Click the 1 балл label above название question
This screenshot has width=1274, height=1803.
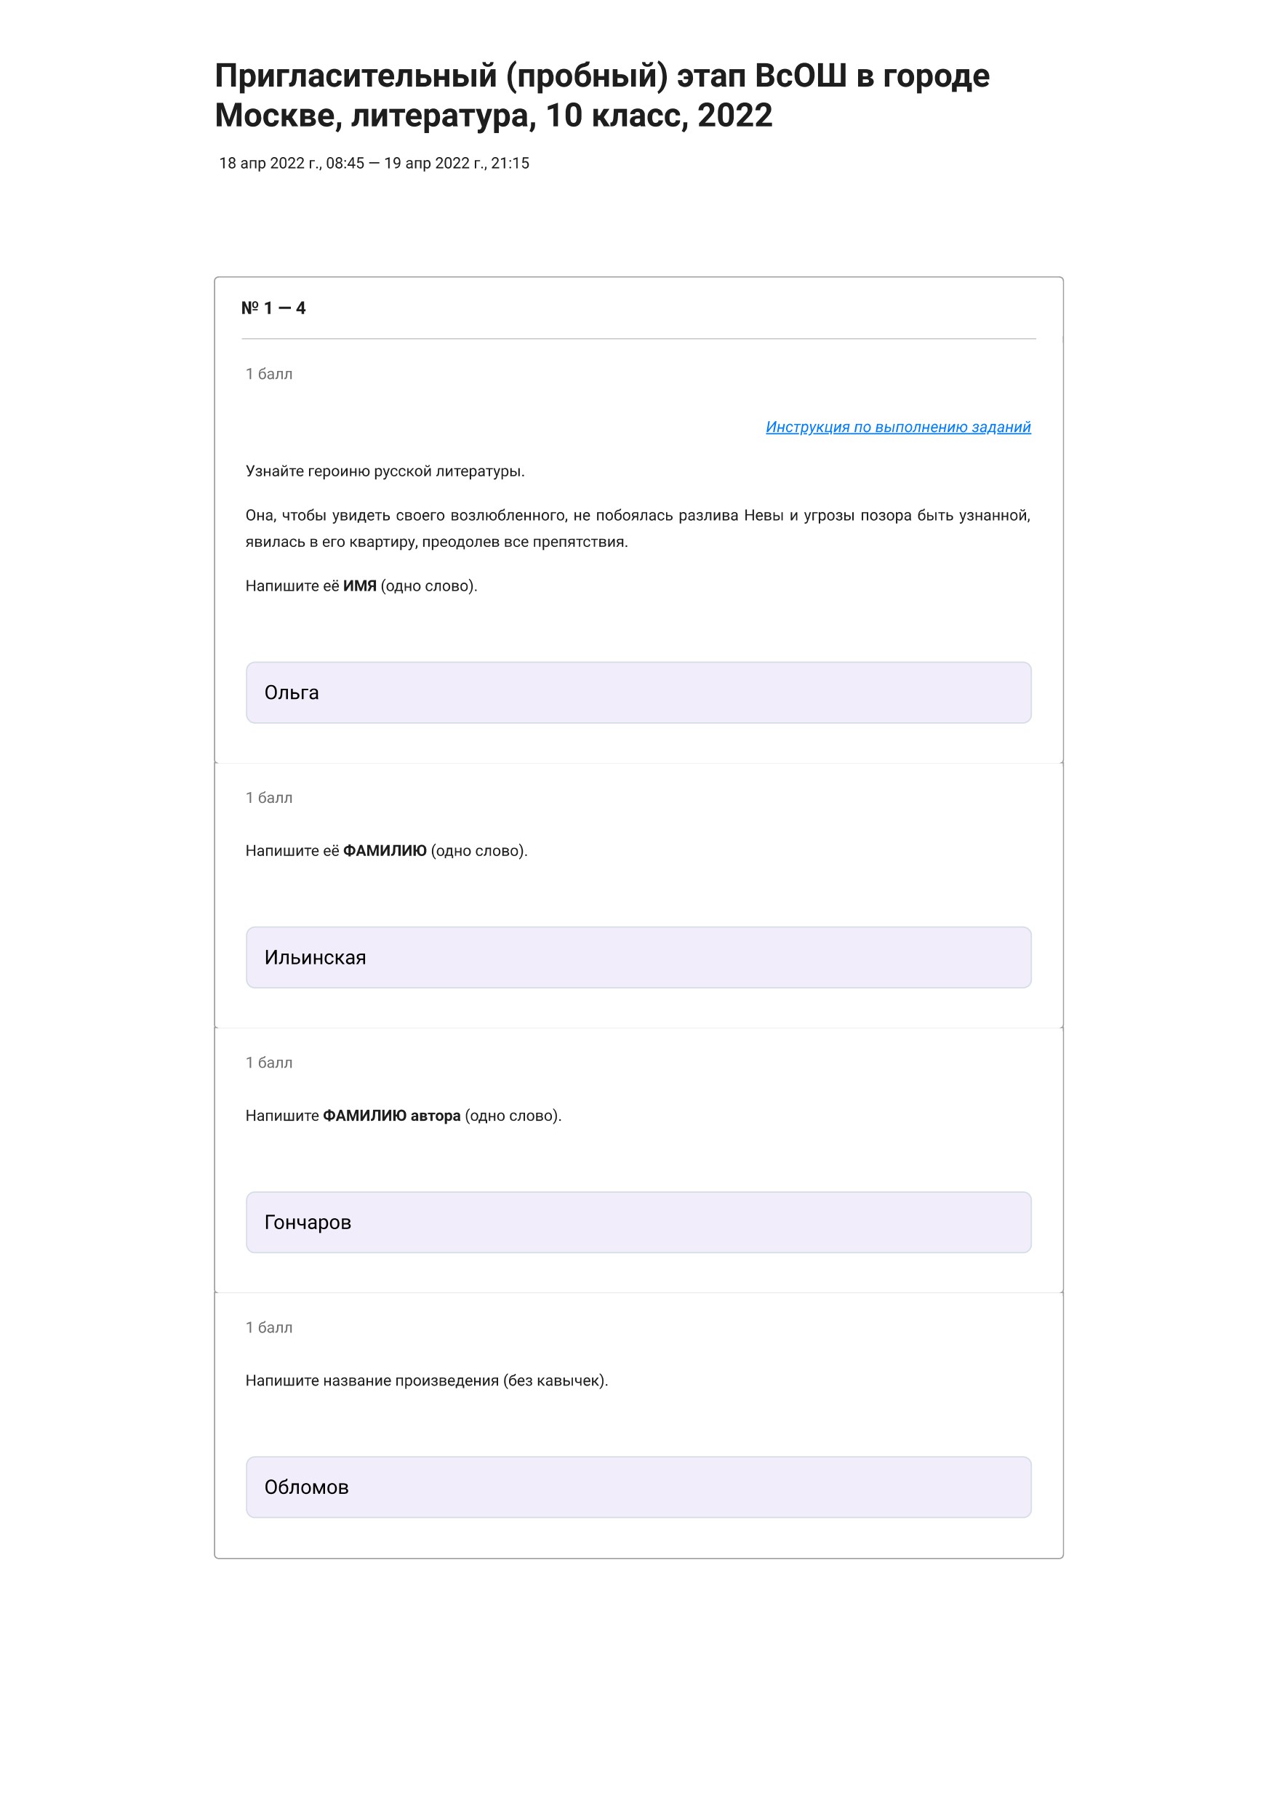(x=269, y=1327)
